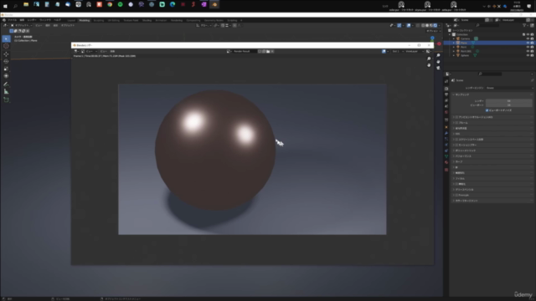536x301 pixels.
Task: Select the Add Cube tool
Action: click(x=6, y=99)
